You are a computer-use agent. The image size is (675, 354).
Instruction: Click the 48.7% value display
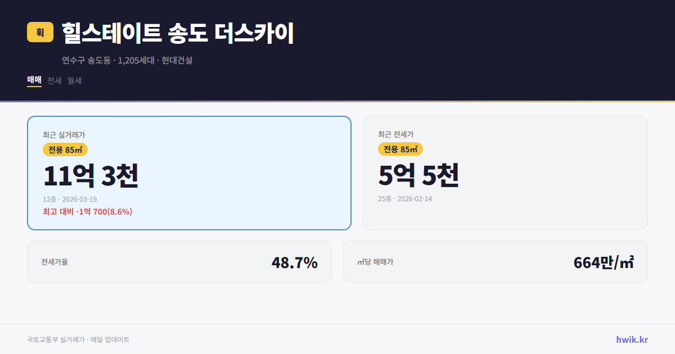[x=295, y=261]
